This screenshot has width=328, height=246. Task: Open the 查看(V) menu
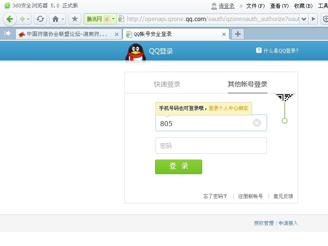[x=279, y=6]
